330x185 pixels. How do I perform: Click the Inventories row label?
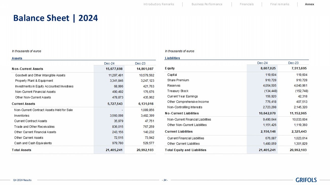(22, 115)
